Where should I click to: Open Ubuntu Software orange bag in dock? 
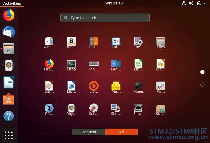pos(9,99)
